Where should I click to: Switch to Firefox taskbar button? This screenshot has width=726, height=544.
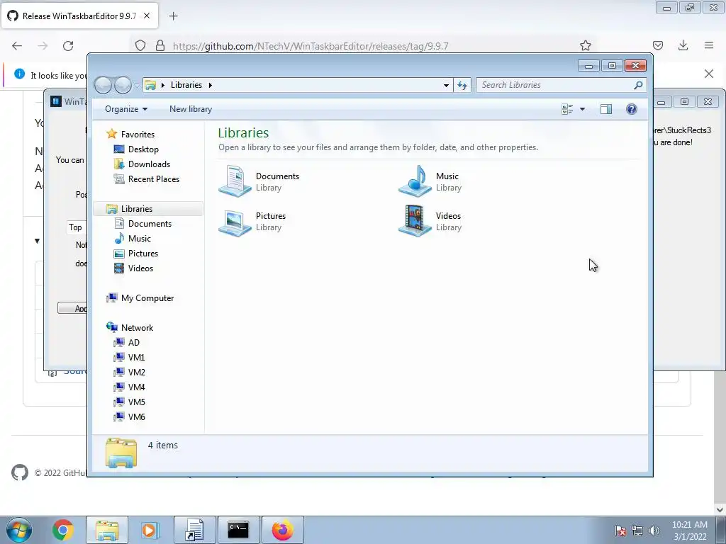tap(282, 530)
